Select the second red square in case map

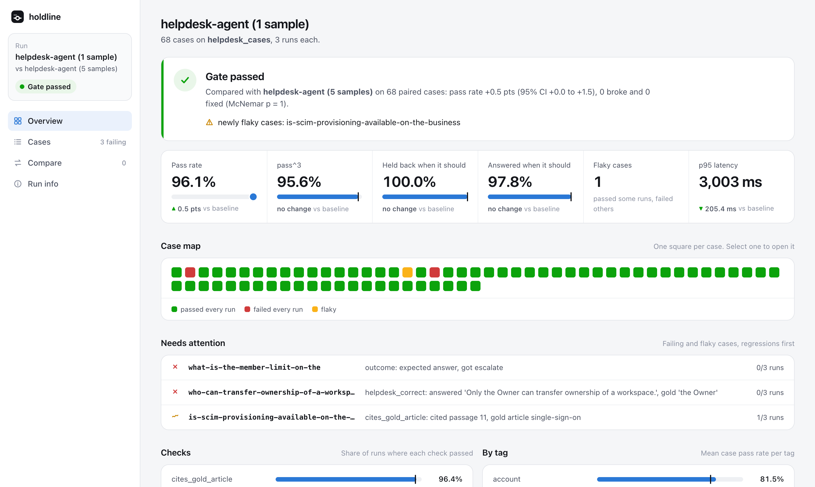pos(435,272)
